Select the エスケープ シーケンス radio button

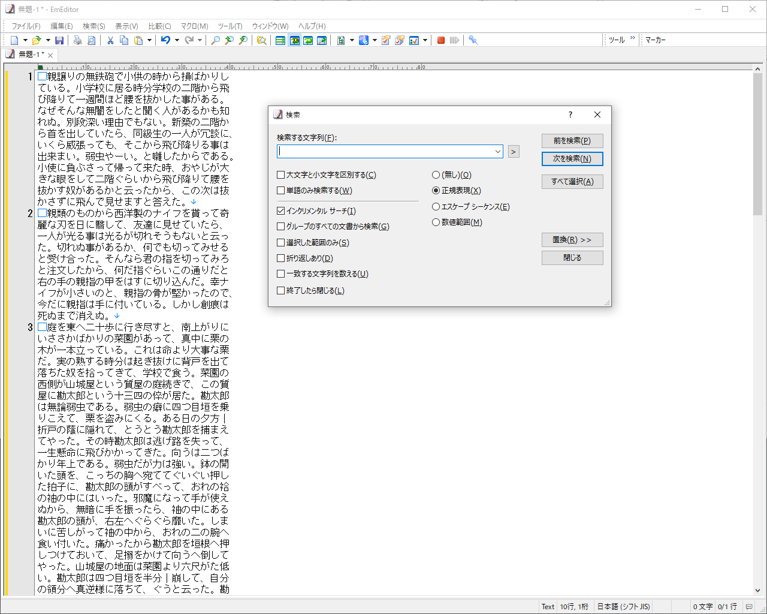click(x=436, y=206)
